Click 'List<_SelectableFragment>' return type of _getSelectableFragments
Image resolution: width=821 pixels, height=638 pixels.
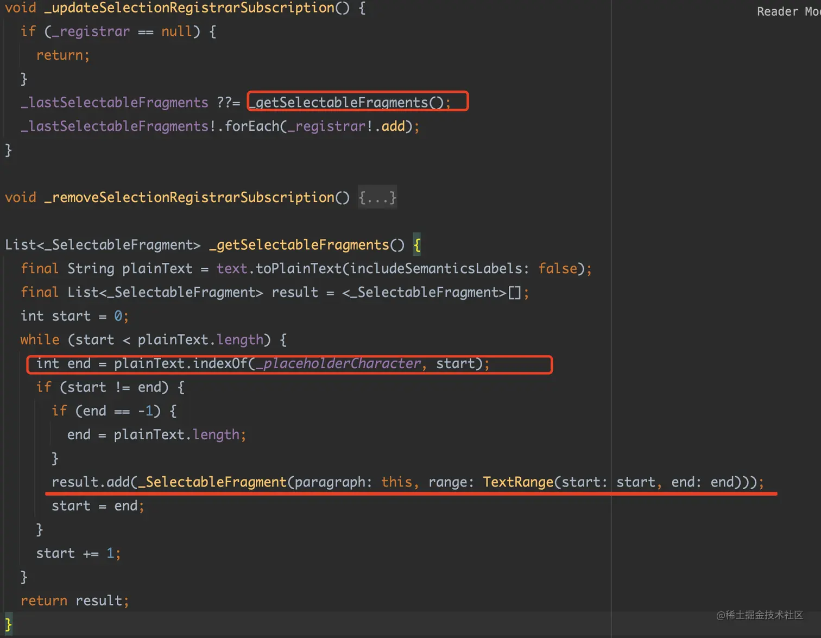[103, 245]
